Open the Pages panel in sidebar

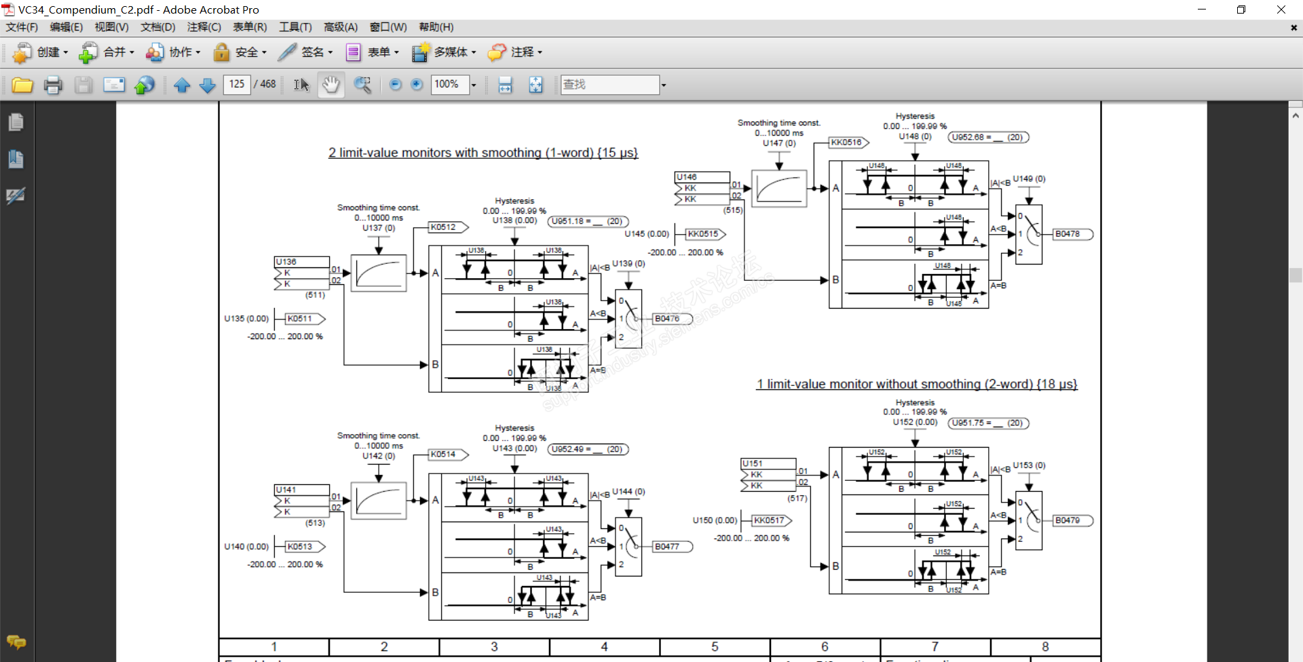(16, 123)
